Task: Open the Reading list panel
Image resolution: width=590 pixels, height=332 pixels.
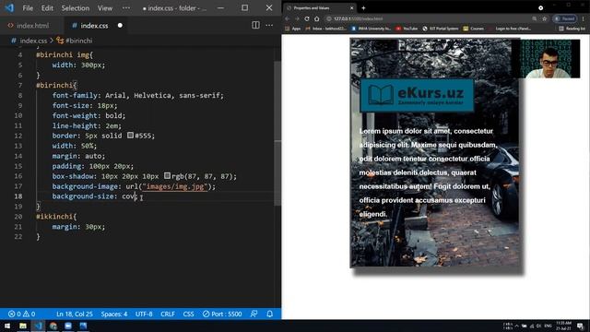Action: pos(572,29)
